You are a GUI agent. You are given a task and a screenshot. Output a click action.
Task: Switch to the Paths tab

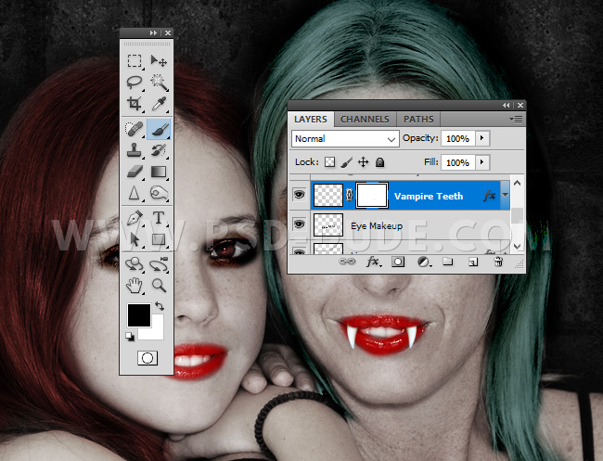pyautogui.click(x=418, y=119)
